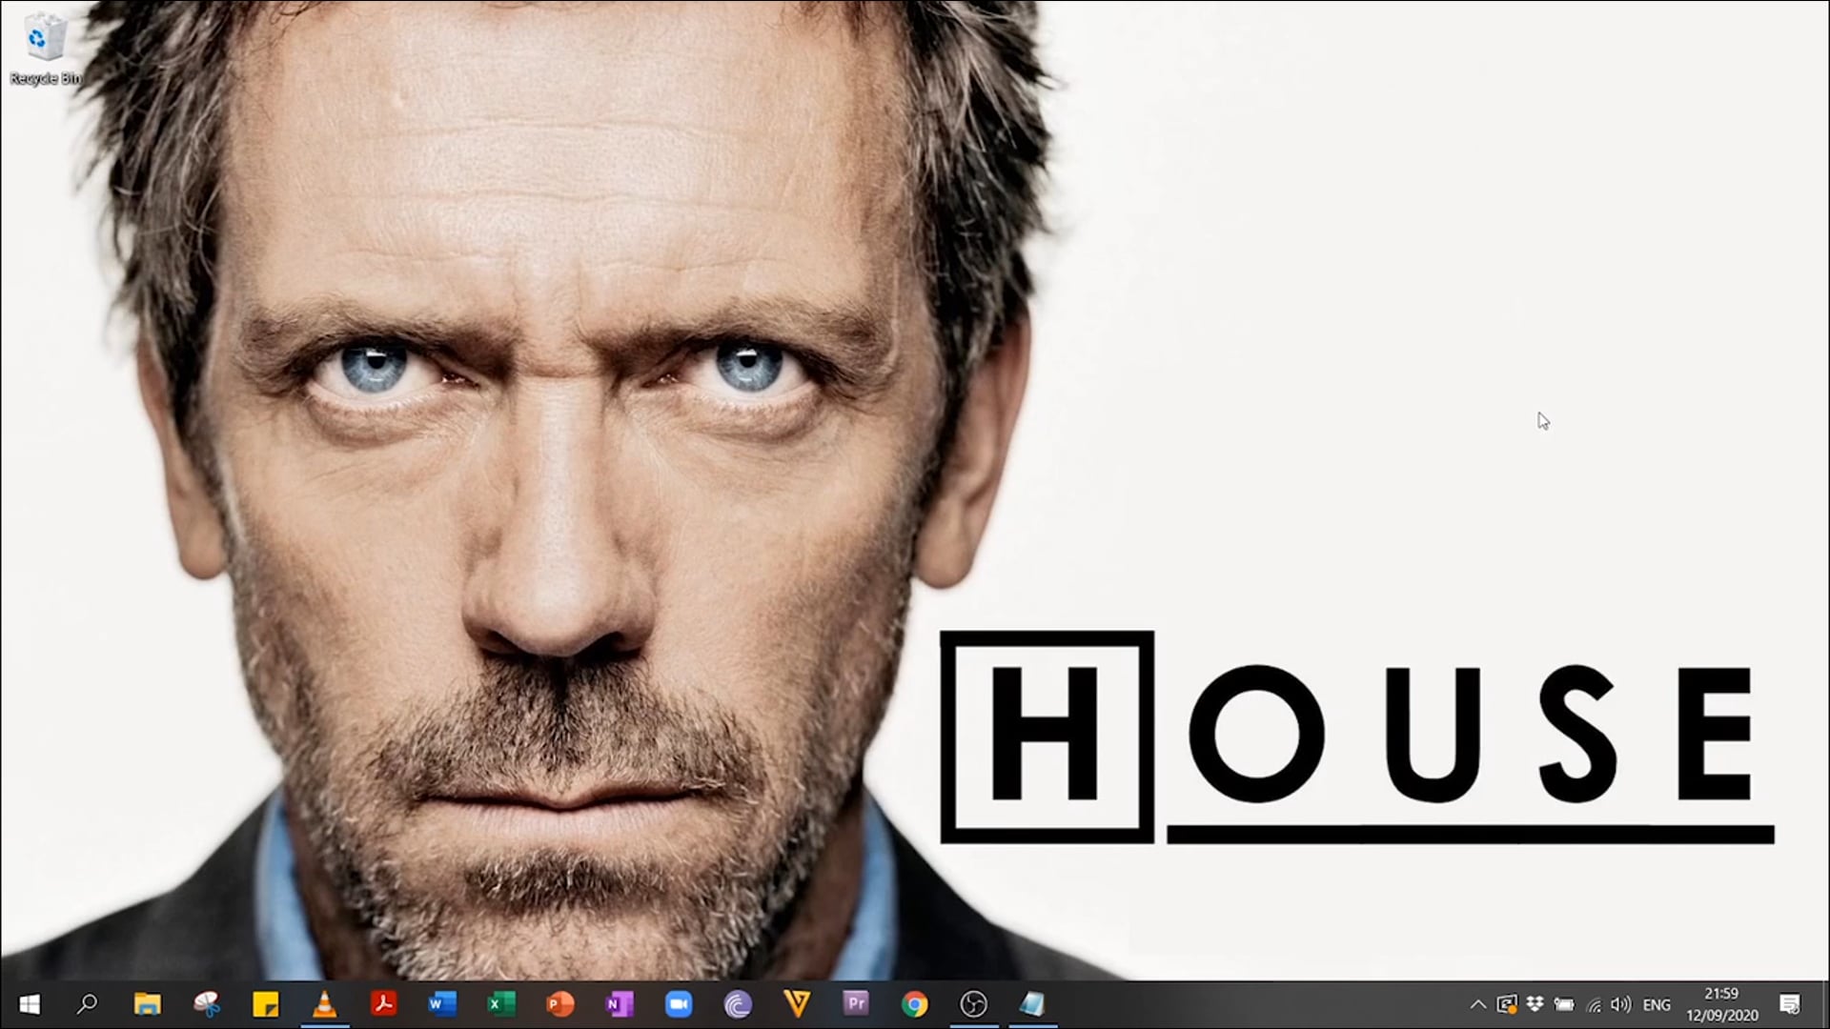
Task: Open Dropbox tray icon
Action: tap(1535, 1004)
